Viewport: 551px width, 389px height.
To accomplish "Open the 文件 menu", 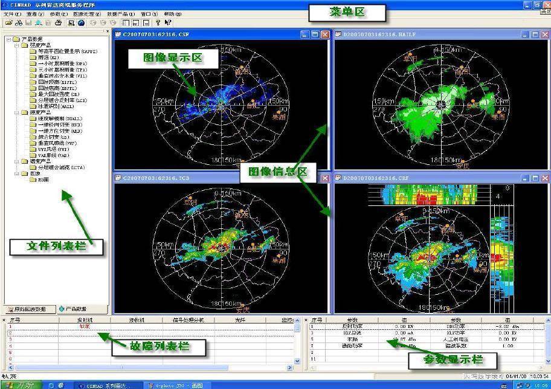I will [12, 13].
